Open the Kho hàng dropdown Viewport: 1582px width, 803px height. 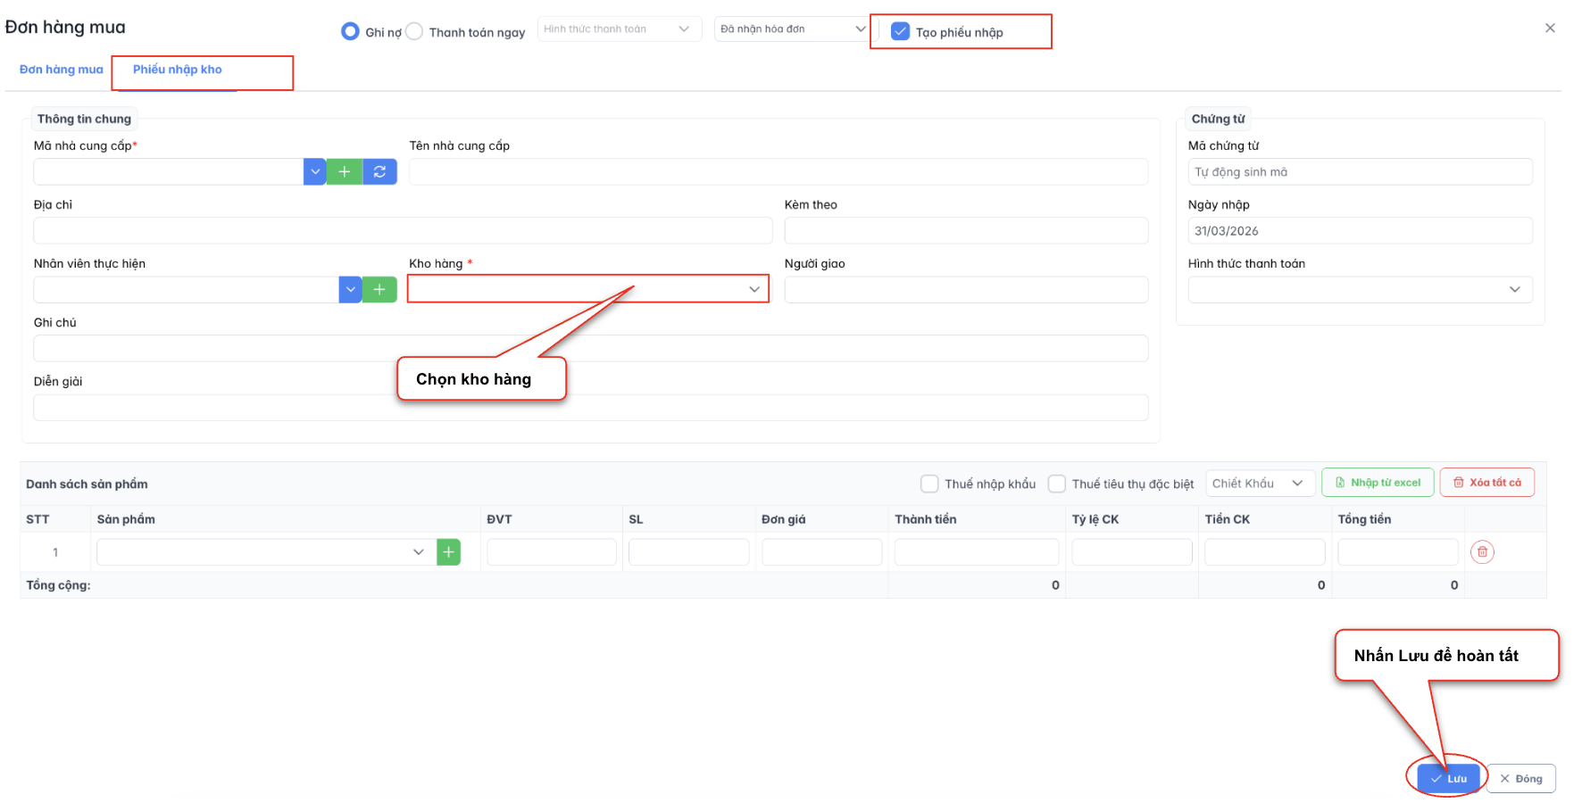pos(587,289)
